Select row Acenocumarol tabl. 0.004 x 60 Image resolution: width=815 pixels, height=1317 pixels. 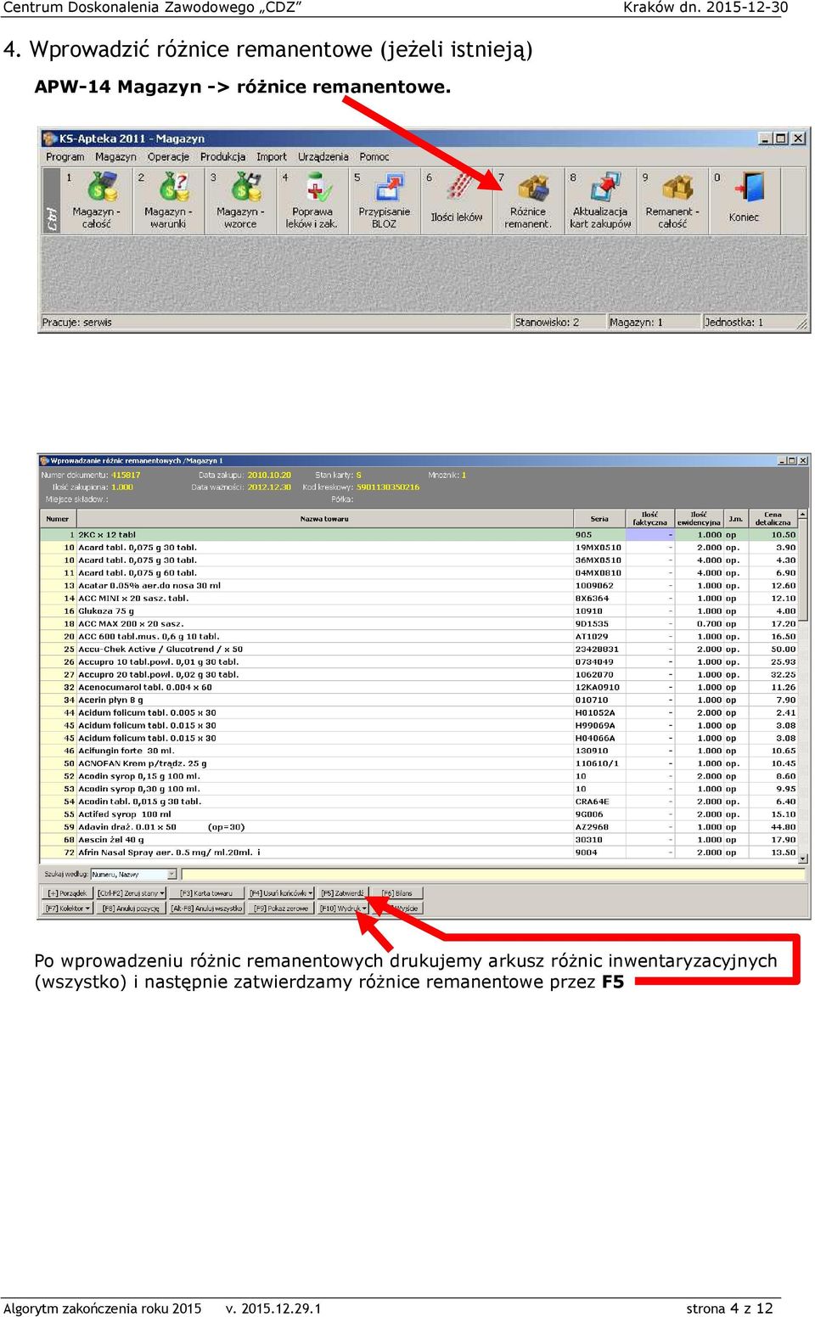coord(419,688)
